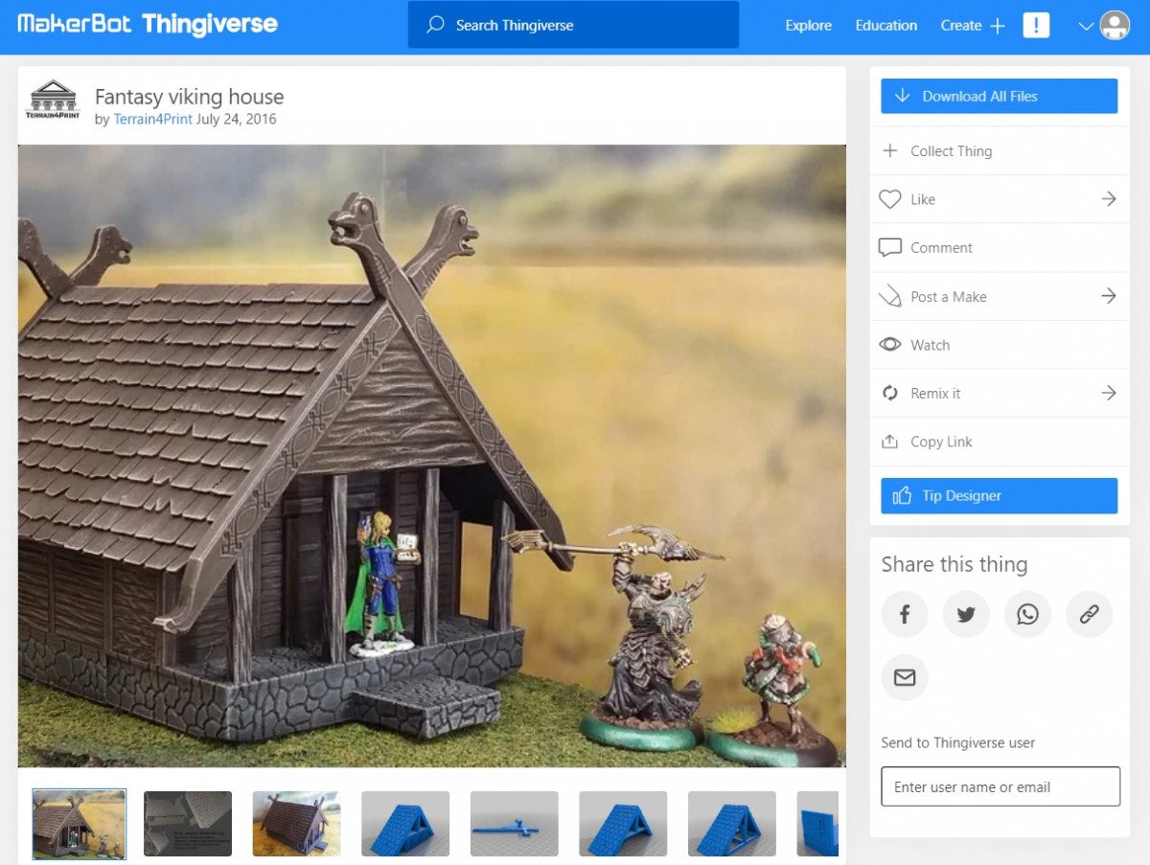Expand the Remix it options arrow
This screenshot has width=1150, height=865.
pyautogui.click(x=1108, y=393)
